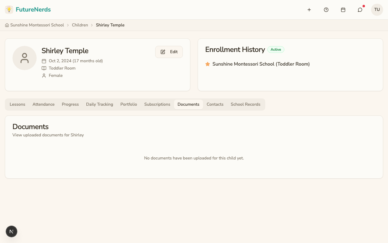
Task: Click the star icon beside Sunshine Montessori School
Action: click(x=208, y=64)
